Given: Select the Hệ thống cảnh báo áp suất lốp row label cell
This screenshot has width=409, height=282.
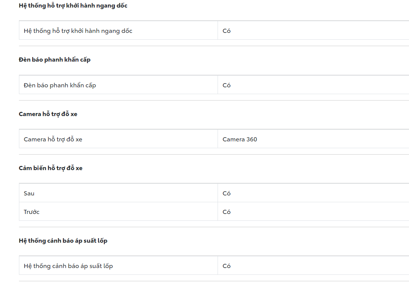Looking at the screenshot, I should tap(68, 266).
